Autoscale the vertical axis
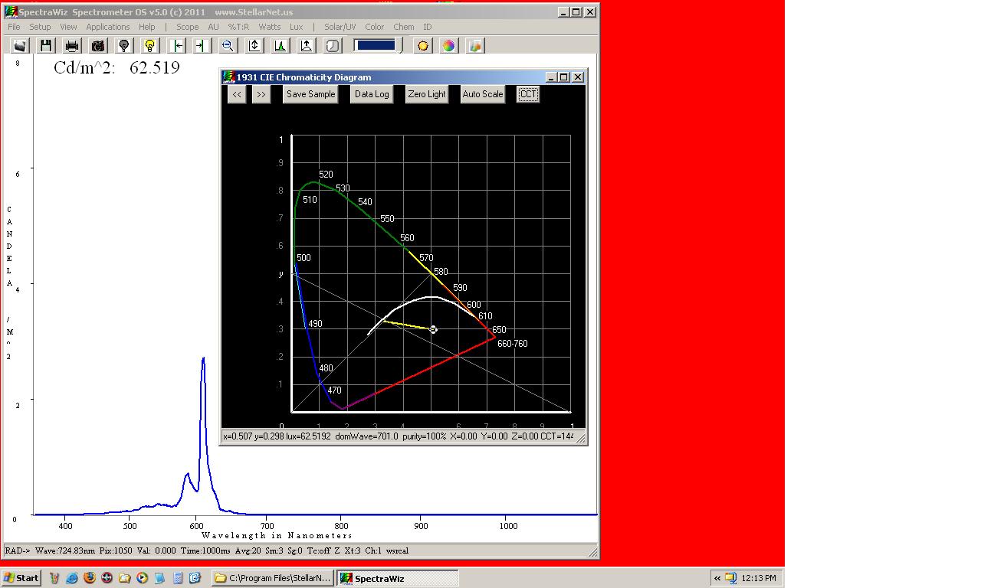This screenshot has height=588, width=981. (x=253, y=45)
